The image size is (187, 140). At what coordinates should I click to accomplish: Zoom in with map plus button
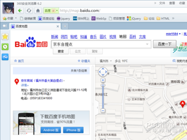pyautogui.click(x=103, y=80)
